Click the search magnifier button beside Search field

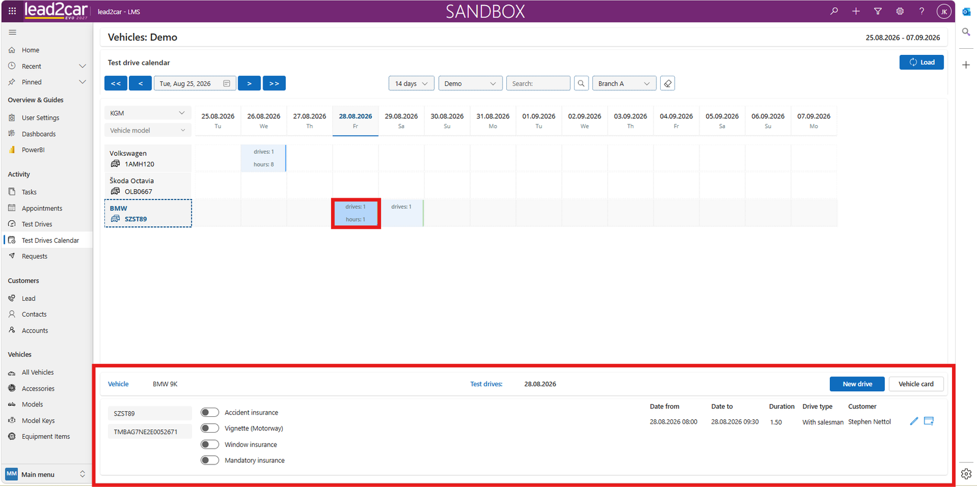click(x=581, y=84)
